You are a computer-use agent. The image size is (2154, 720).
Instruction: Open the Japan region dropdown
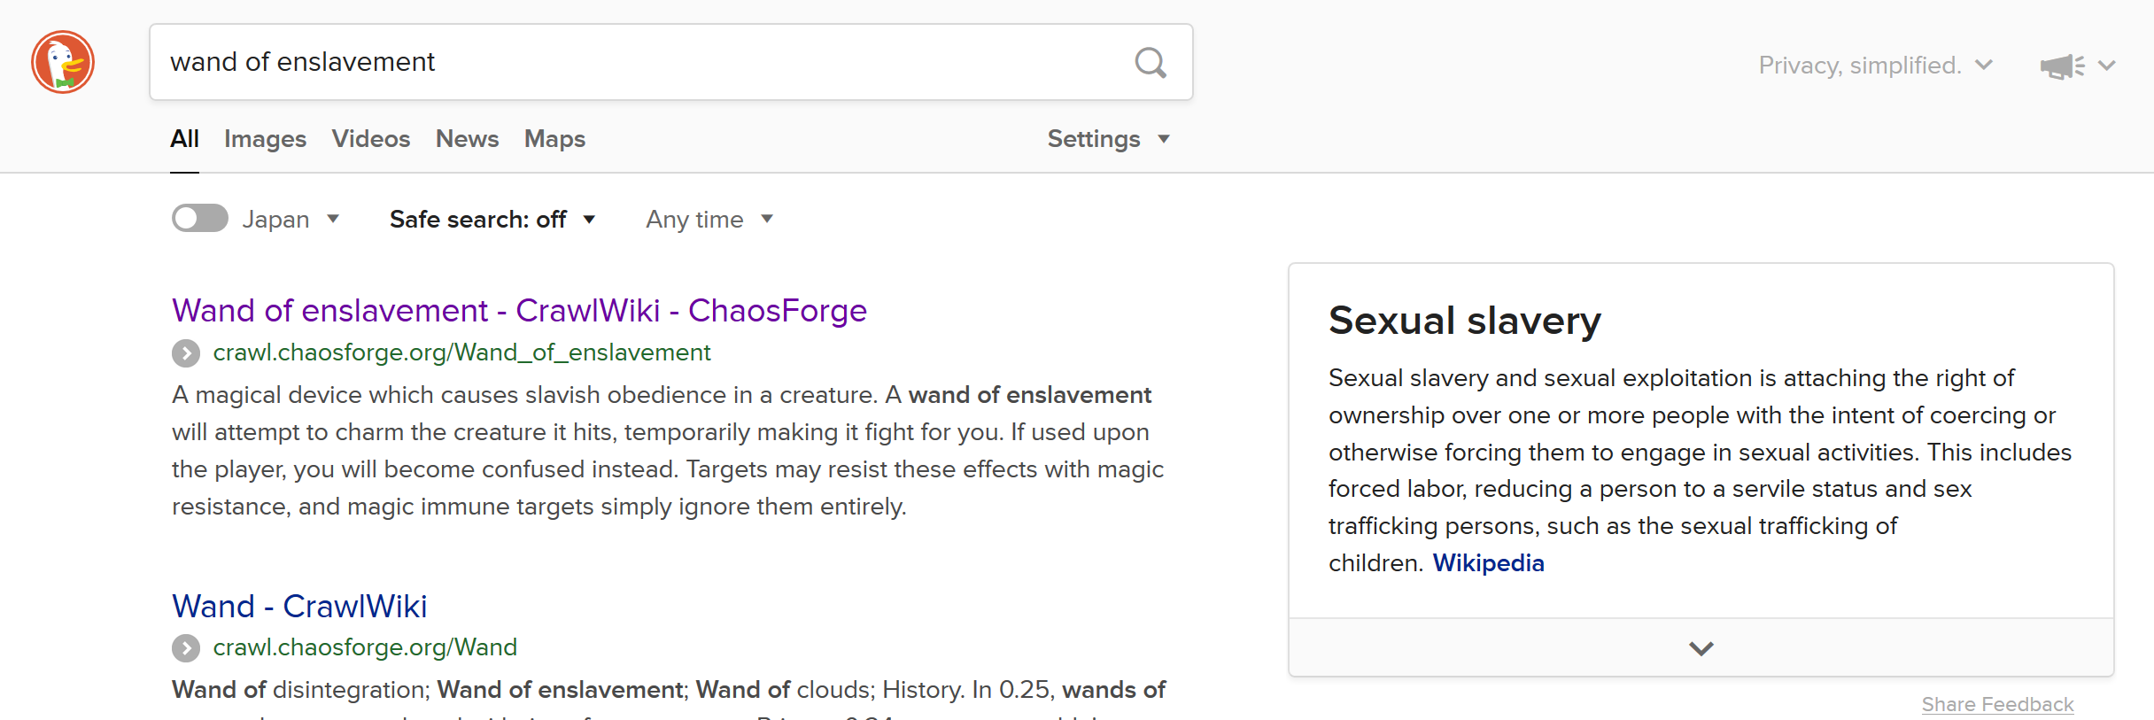click(x=291, y=220)
